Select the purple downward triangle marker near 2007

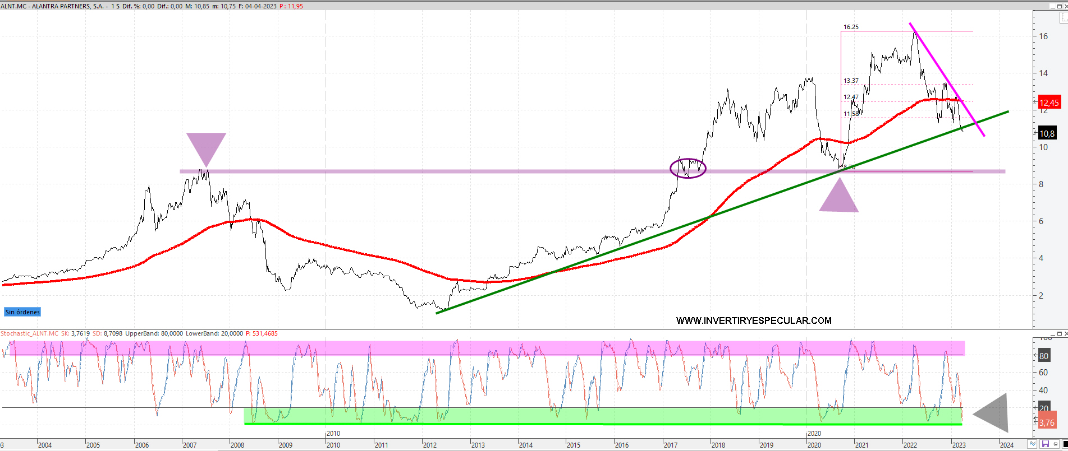tap(206, 147)
